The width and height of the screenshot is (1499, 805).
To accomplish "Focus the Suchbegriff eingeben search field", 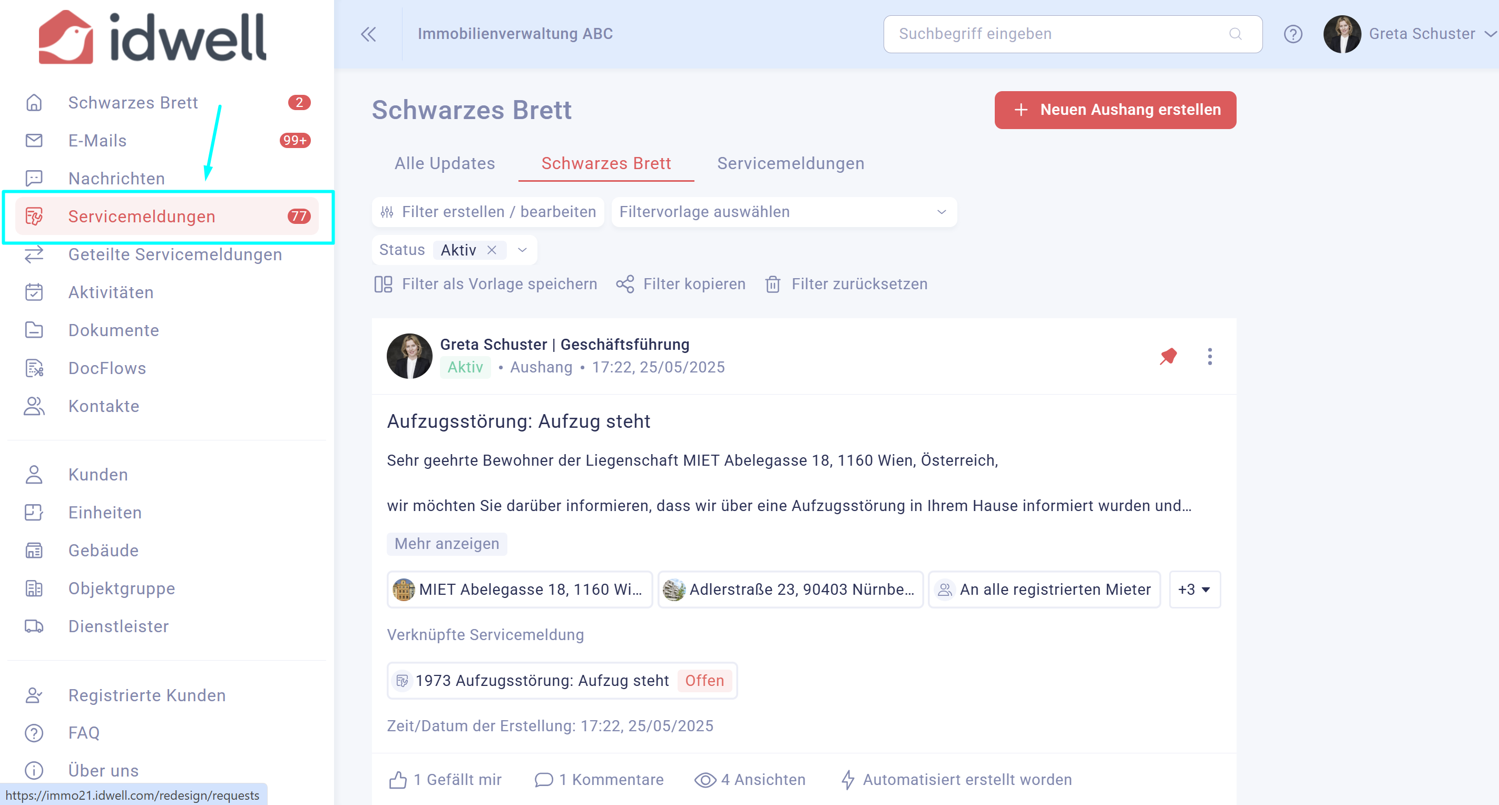I will click(1072, 34).
